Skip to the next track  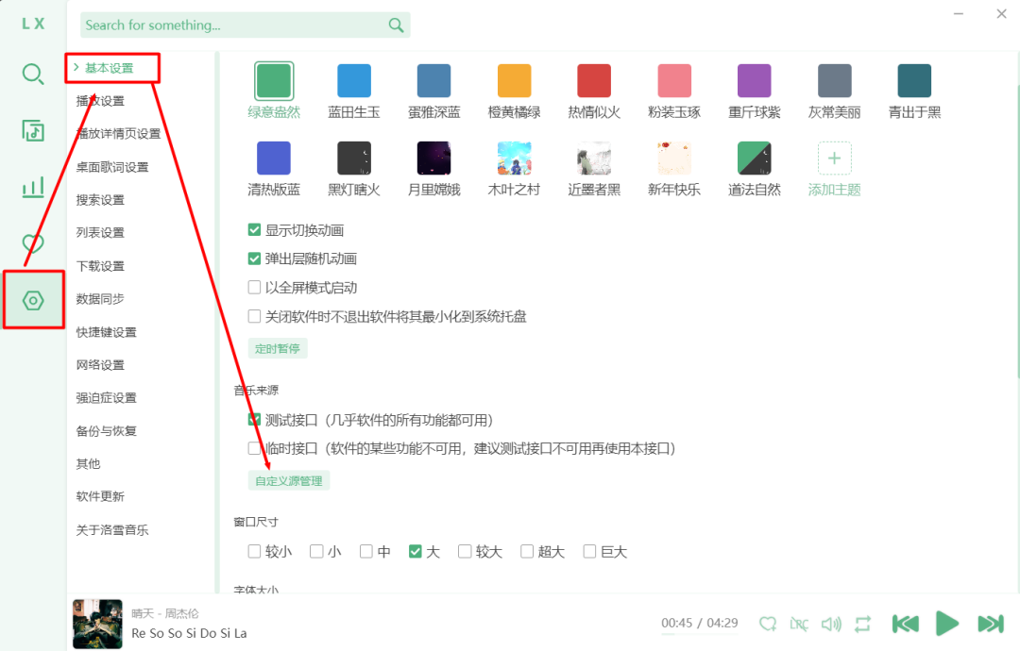pos(990,624)
